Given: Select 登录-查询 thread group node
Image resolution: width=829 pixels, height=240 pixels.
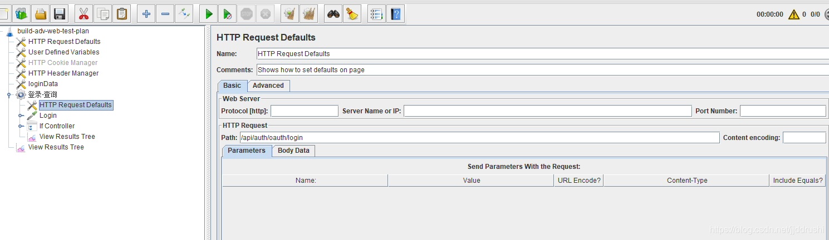Looking at the screenshot, I should tap(42, 94).
